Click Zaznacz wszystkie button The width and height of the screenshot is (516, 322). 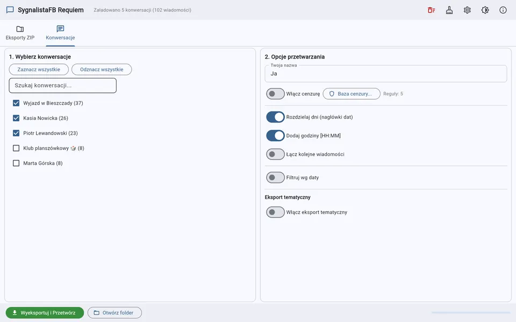[39, 69]
